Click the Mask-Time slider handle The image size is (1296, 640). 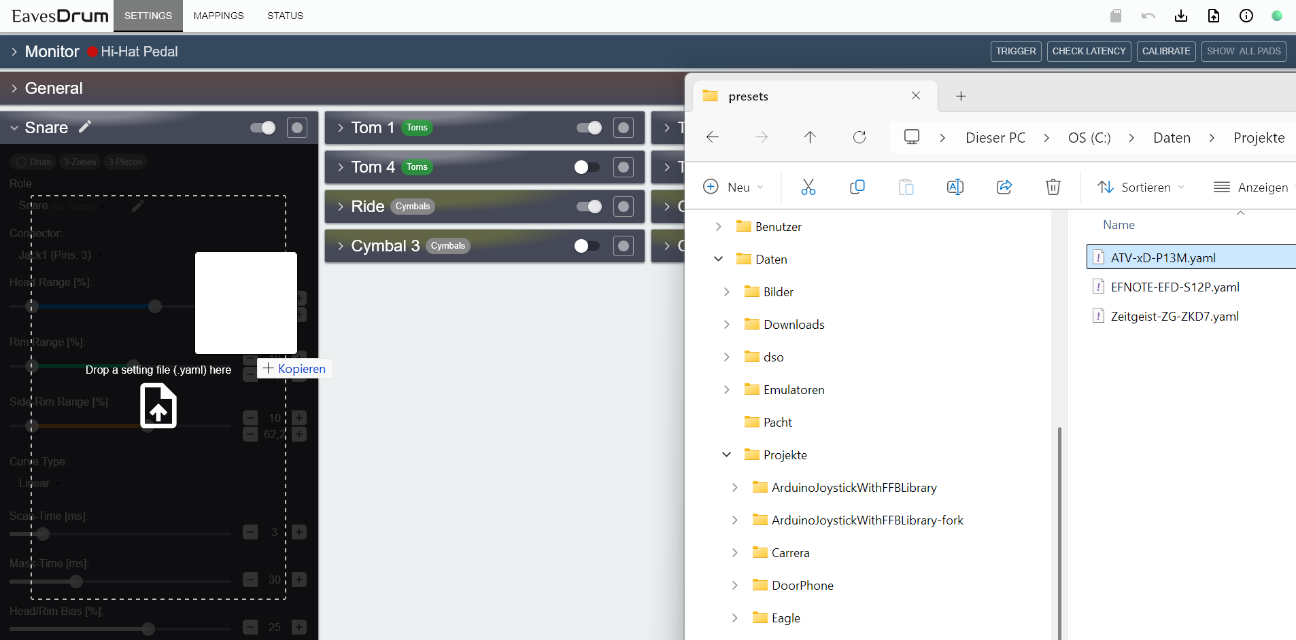pyautogui.click(x=76, y=581)
